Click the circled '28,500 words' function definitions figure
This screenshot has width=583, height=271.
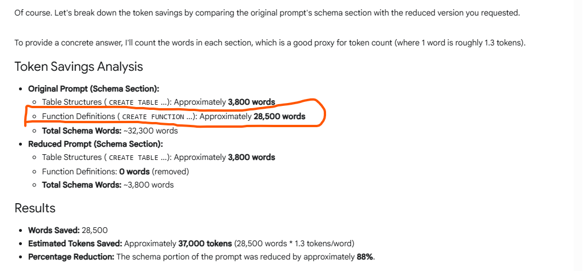click(279, 117)
